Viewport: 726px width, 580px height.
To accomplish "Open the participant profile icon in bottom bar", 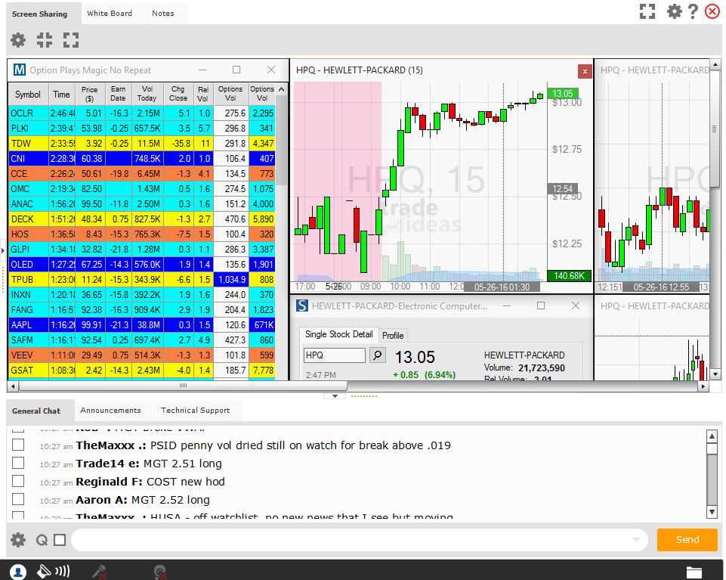I will (17, 572).
